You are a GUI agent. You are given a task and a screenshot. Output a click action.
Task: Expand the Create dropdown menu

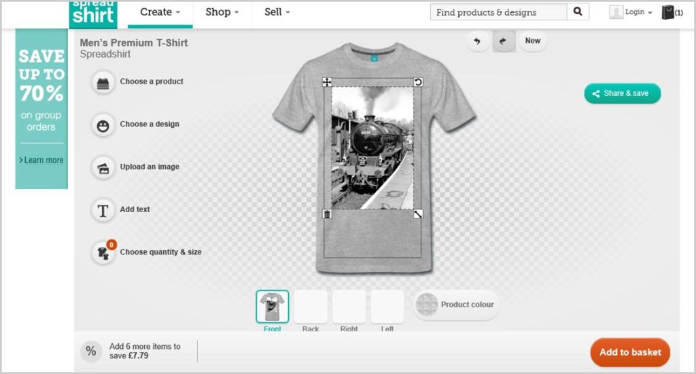[160, 12]
